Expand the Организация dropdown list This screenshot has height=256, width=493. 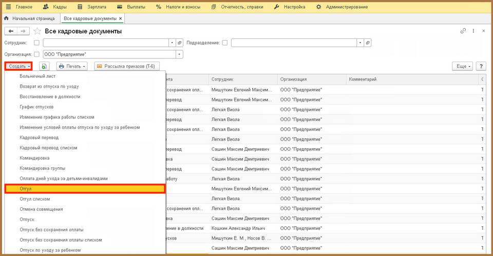point(179,54)
